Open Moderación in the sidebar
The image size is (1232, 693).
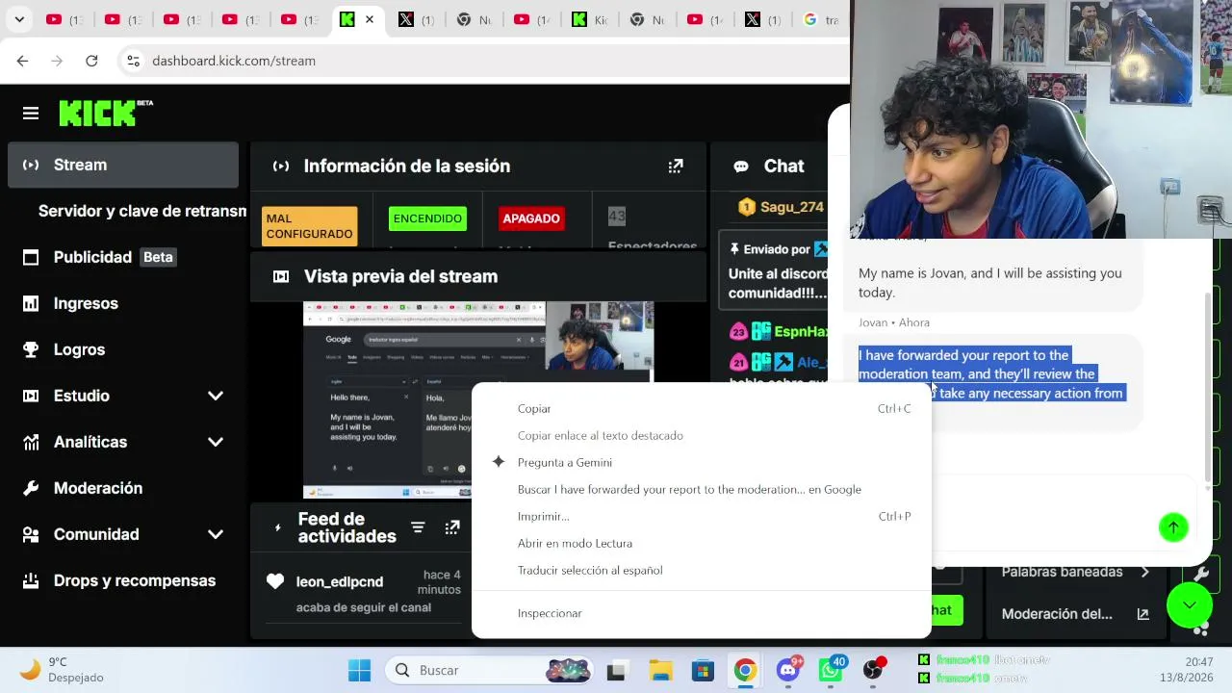pyautogui.click(x=123, y=488)
